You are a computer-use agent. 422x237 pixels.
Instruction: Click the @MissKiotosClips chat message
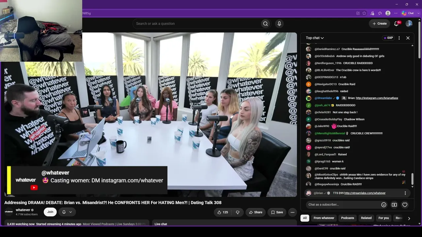click(x=357, y=176)
